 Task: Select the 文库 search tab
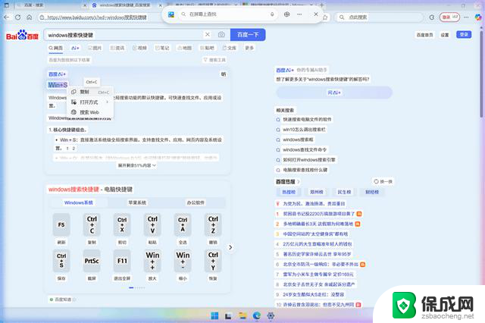coord(229,48)
